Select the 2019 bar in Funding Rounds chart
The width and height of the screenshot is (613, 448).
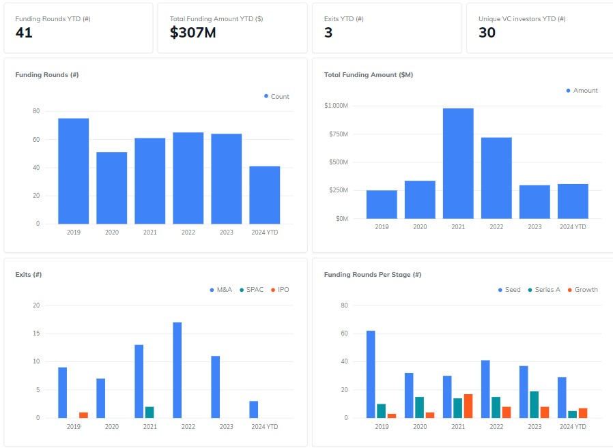[x=74, y=171]
